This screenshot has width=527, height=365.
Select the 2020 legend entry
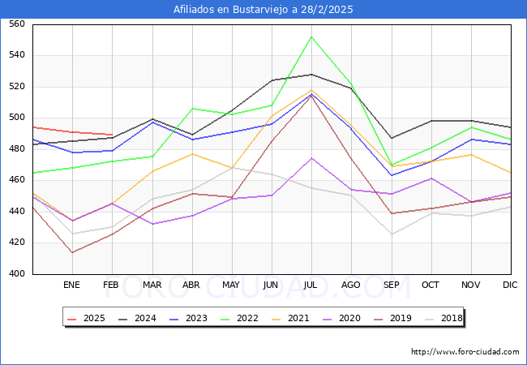[x=341, y=318]
